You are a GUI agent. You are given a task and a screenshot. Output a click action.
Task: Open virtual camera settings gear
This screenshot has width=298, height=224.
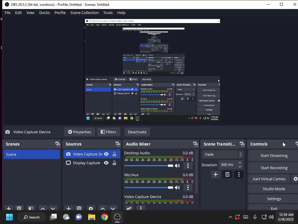point(295,179)
